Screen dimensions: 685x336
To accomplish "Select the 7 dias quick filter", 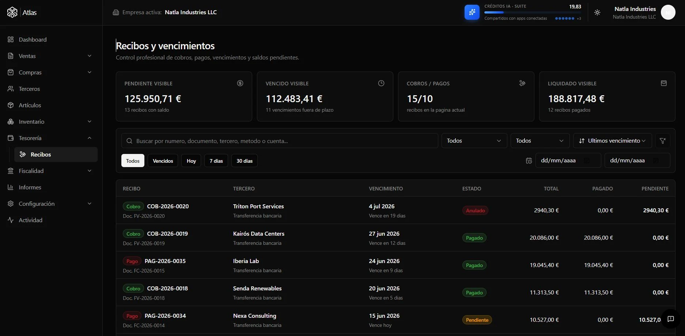I will click(x=216, y=161).
